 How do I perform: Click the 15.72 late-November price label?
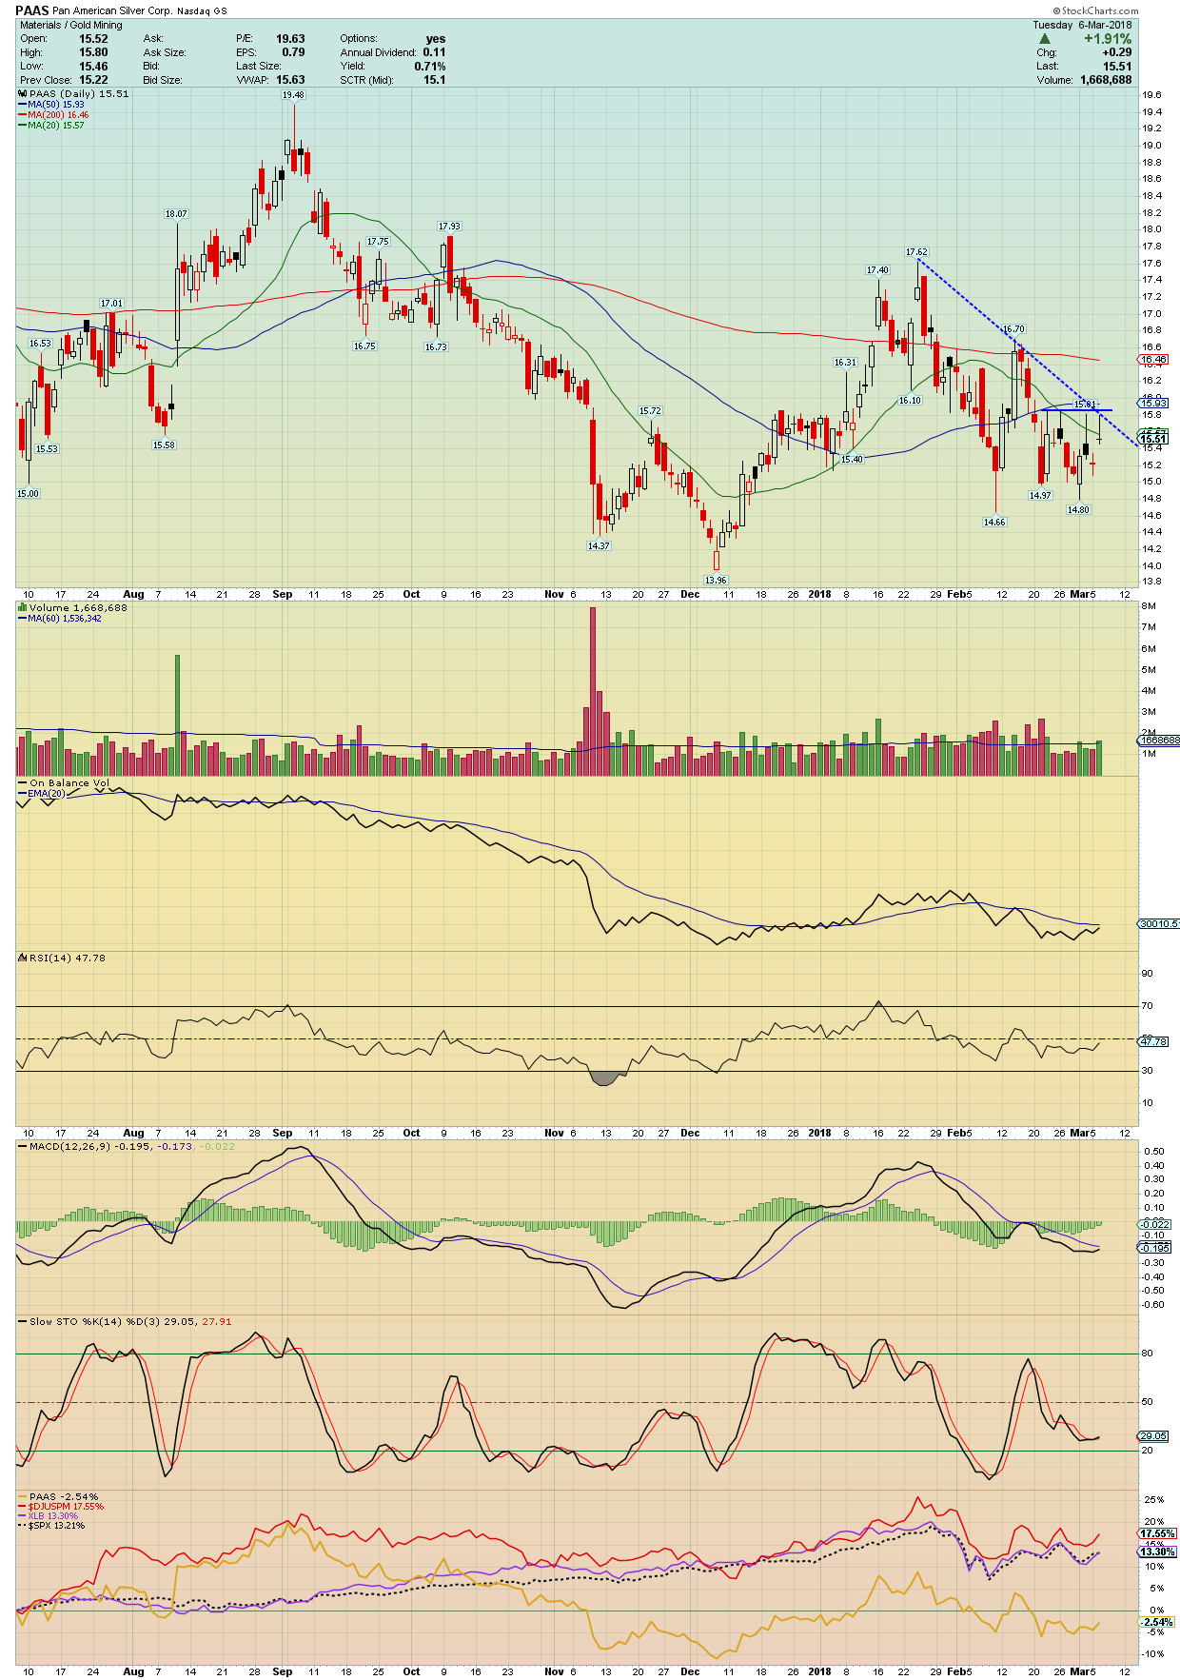click(650, 411)
